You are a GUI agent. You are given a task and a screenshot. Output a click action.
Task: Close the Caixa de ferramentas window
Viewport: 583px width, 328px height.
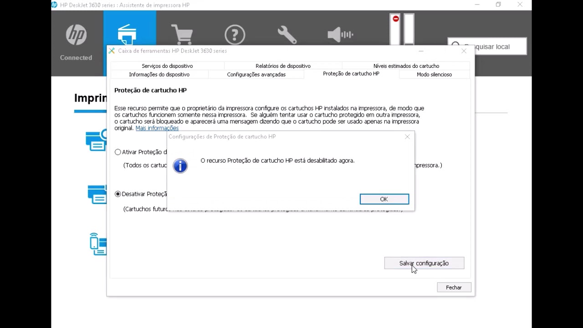(464, 51)
